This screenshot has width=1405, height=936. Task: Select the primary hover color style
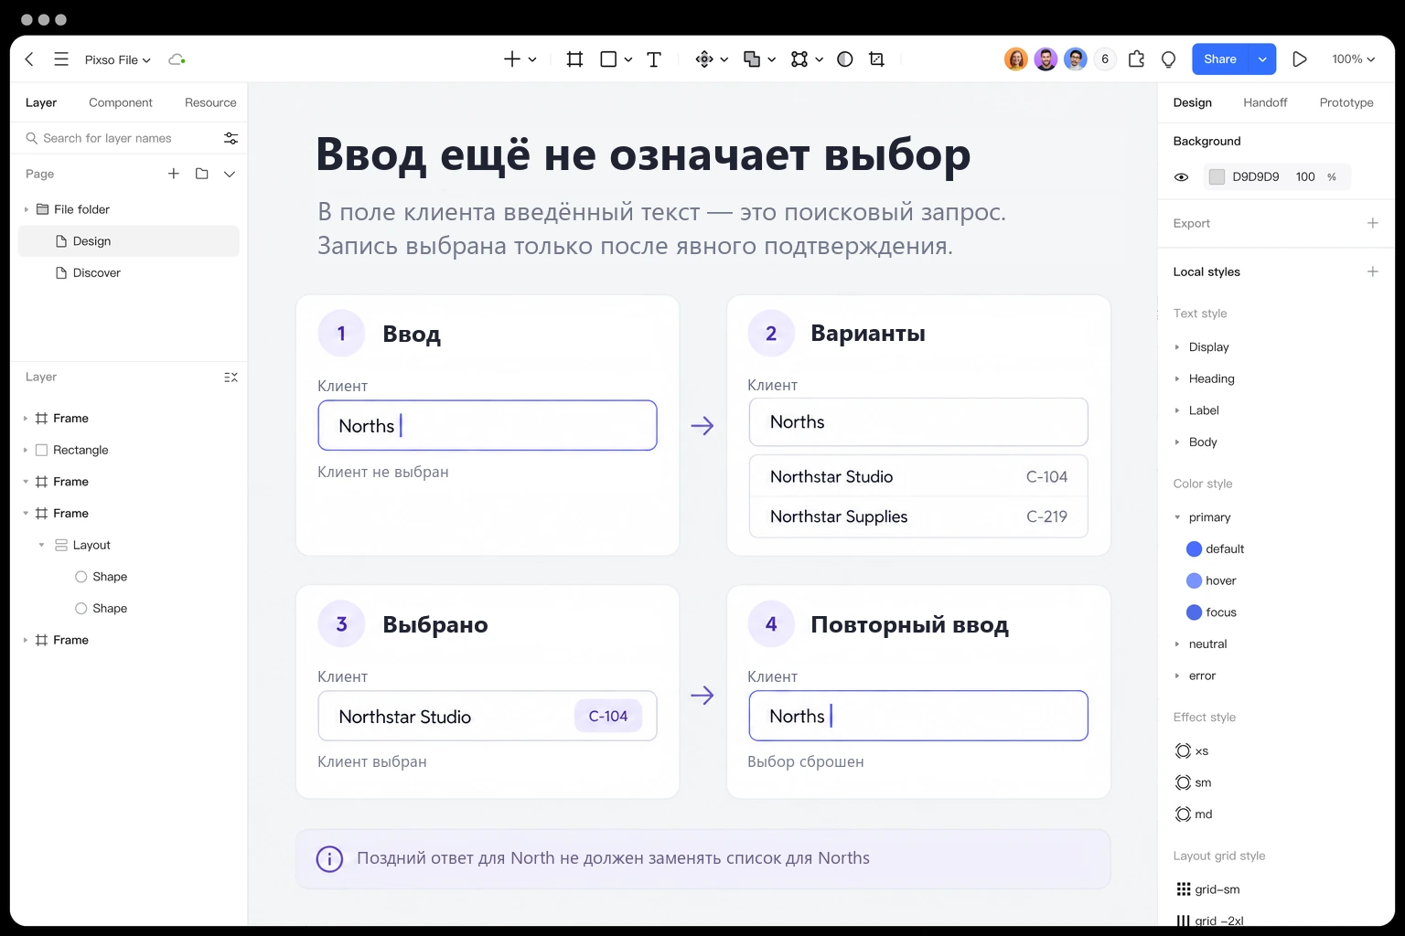[x=1211, y=580]
